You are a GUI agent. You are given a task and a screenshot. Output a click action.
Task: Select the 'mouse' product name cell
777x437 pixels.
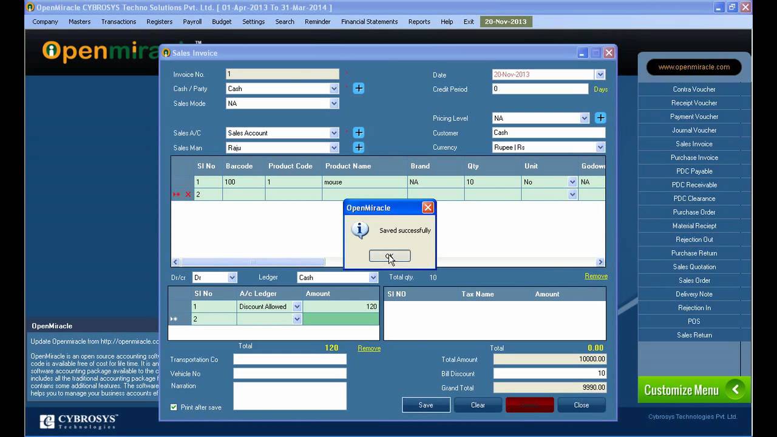[x=365, y=182]
